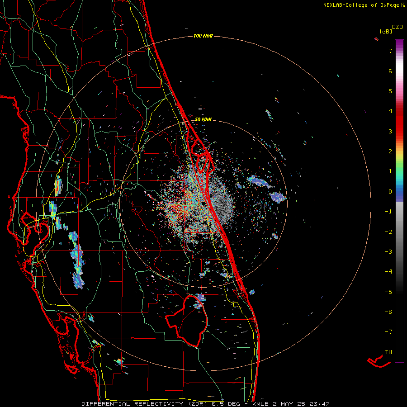Click the 100 NMI range ring label
The image size is (407, 407).
pyautogui.click(x=203, y=36)
